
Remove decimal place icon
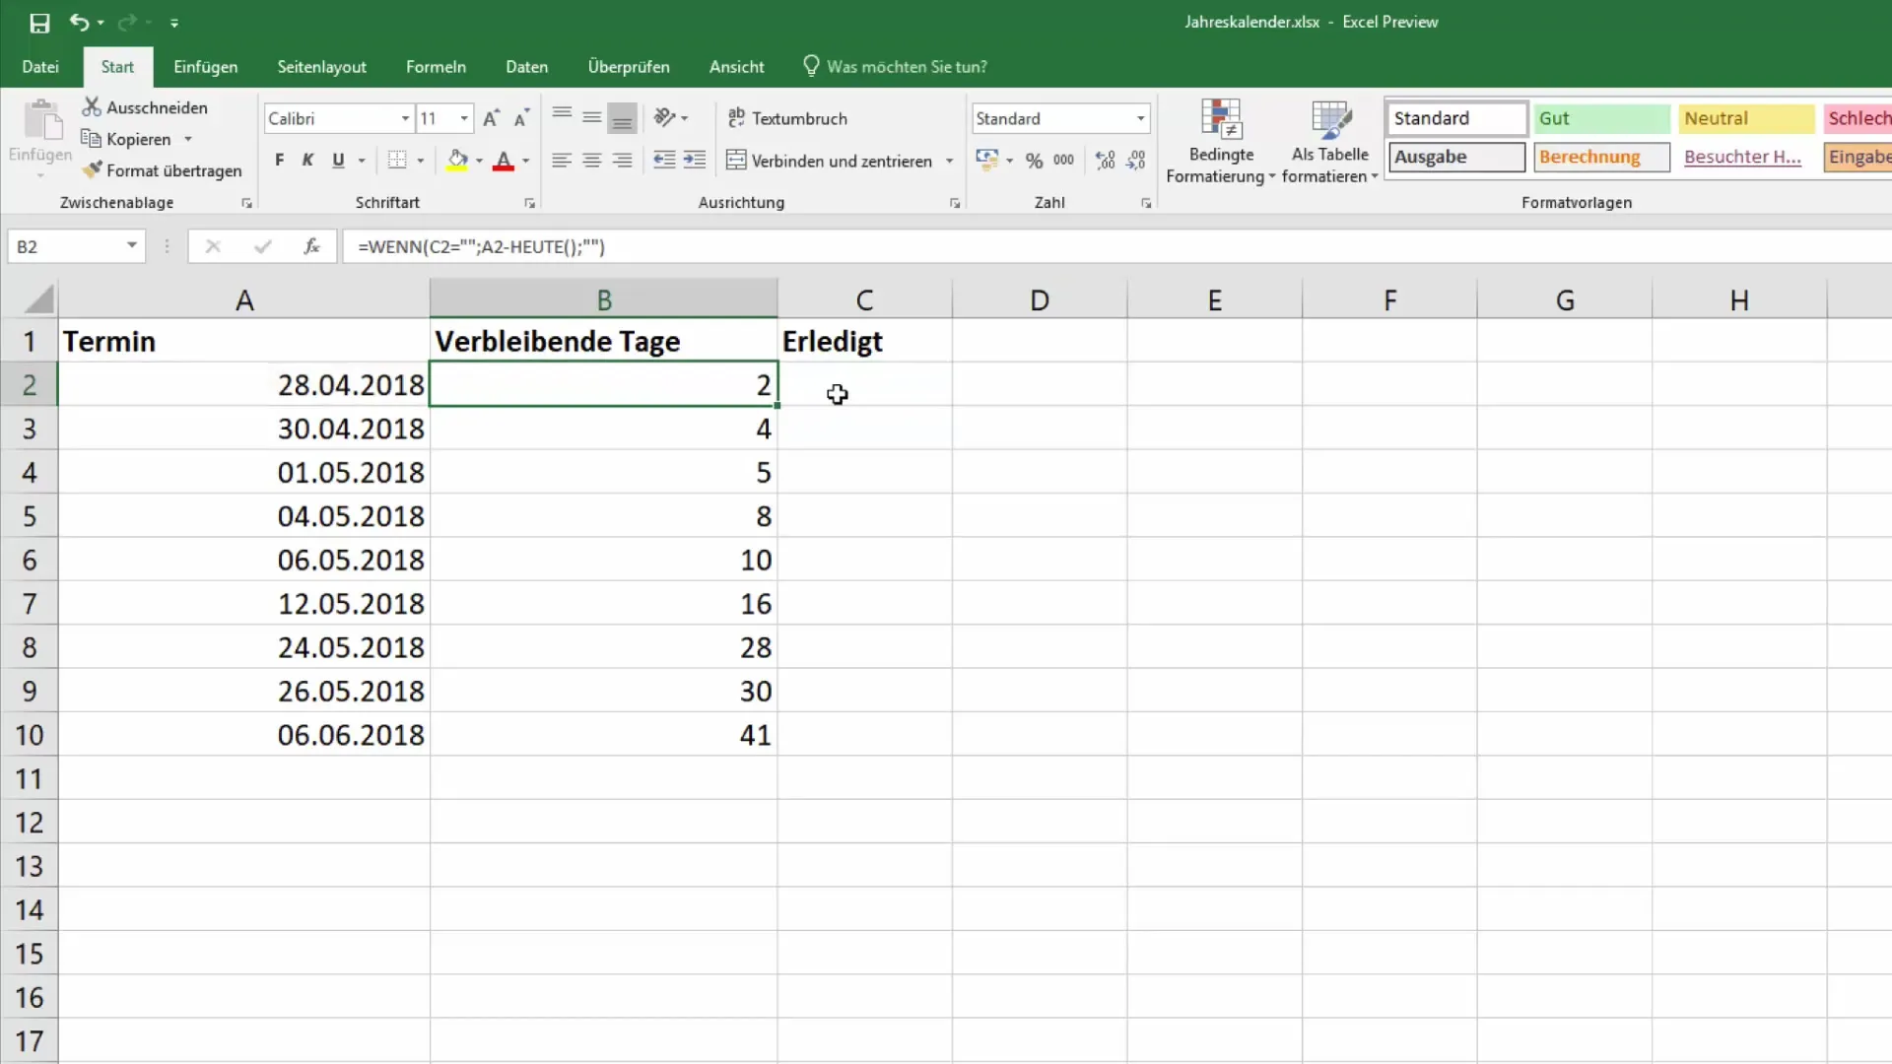[x=1136, y=161]
